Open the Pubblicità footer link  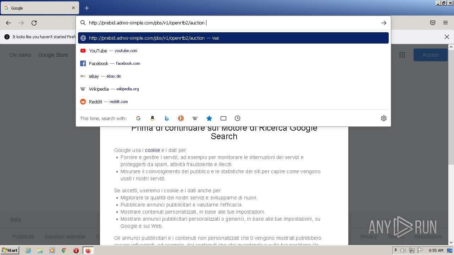click(x=23, y=237)
